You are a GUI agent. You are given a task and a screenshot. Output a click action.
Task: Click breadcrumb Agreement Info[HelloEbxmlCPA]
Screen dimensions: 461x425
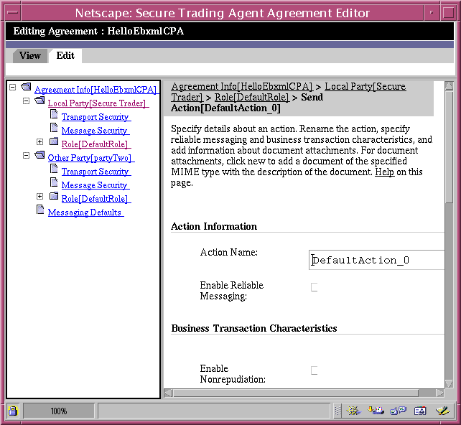pyautogui.click(x=242, y=87)
